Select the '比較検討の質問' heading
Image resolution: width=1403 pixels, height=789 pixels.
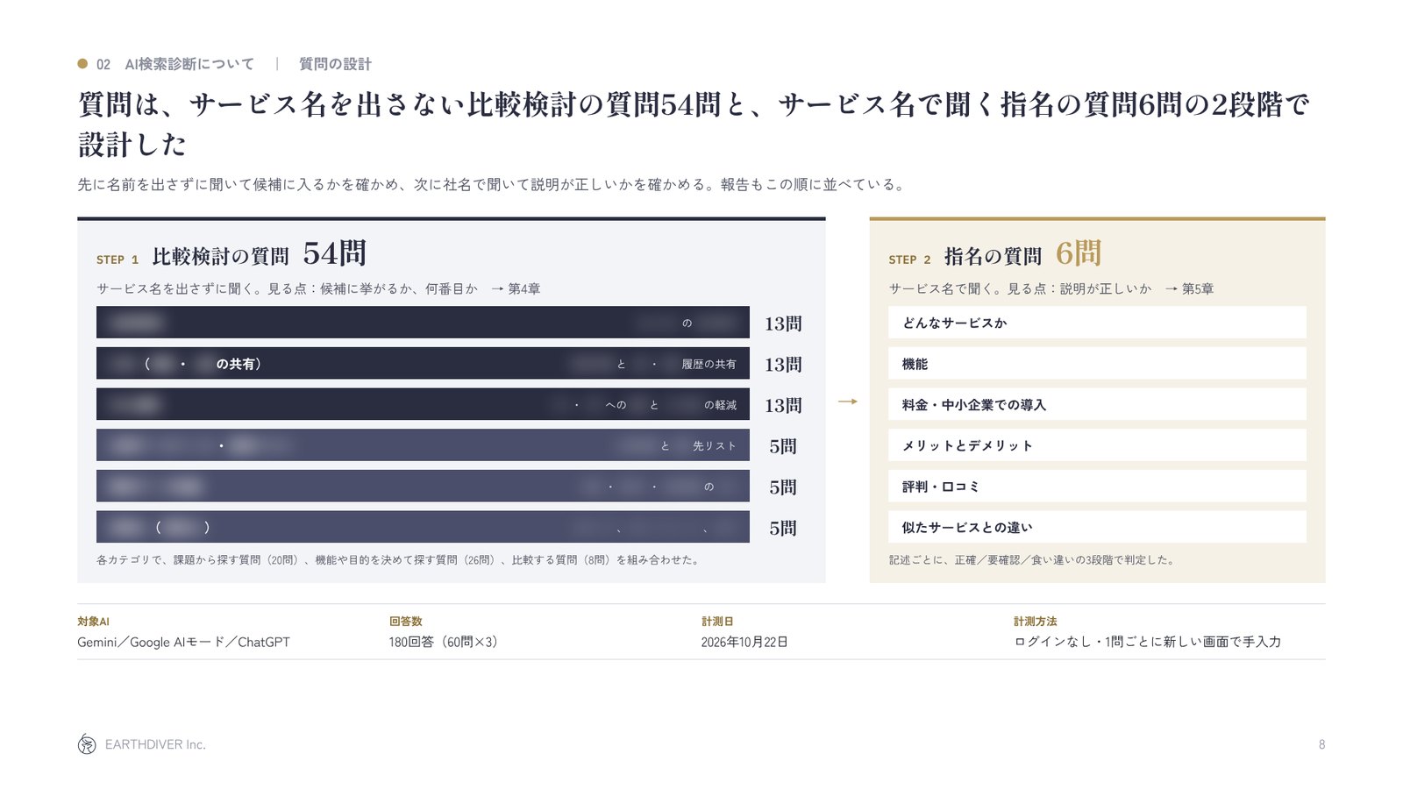220,256
